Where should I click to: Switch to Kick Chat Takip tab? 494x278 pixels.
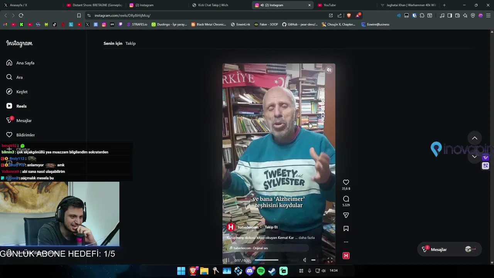pos(219,5)
